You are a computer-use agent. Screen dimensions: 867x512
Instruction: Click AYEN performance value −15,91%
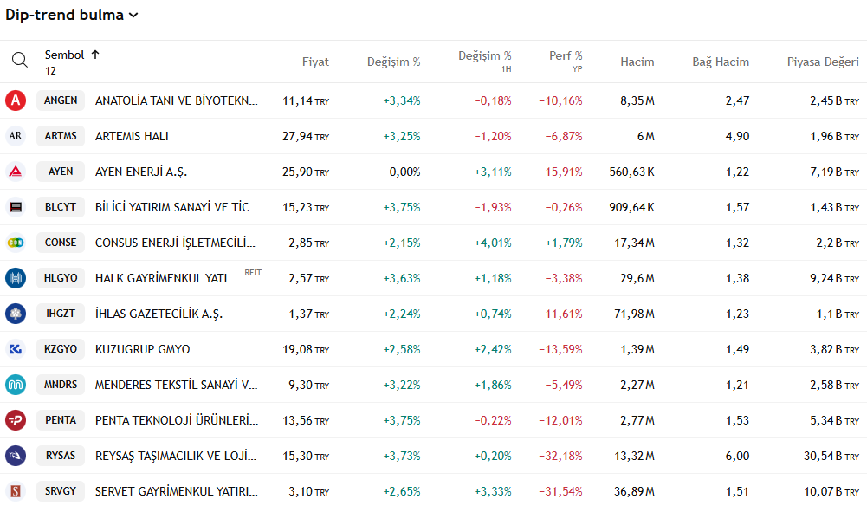point(560,172)
